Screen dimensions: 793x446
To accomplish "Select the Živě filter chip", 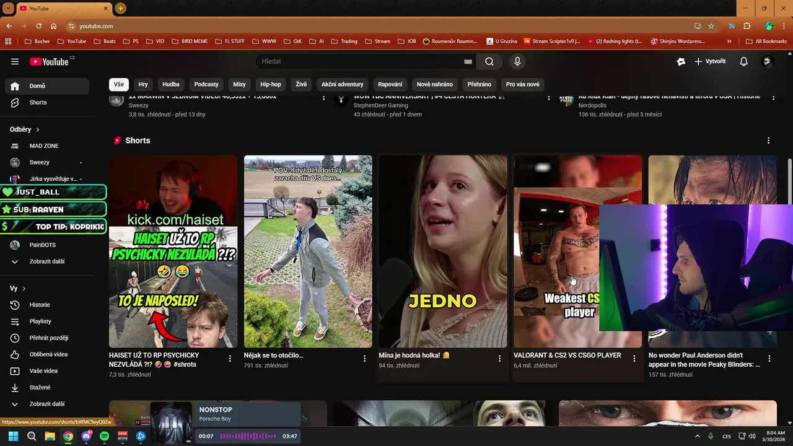I will [x=301, y=84].
